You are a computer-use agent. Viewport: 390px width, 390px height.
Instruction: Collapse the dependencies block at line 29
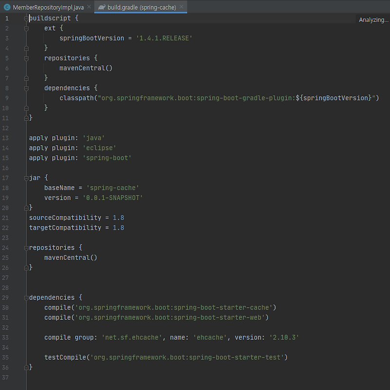26,297
